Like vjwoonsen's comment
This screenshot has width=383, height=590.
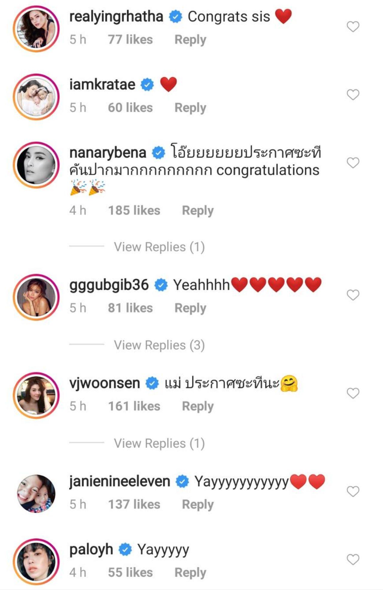(353, 393)
